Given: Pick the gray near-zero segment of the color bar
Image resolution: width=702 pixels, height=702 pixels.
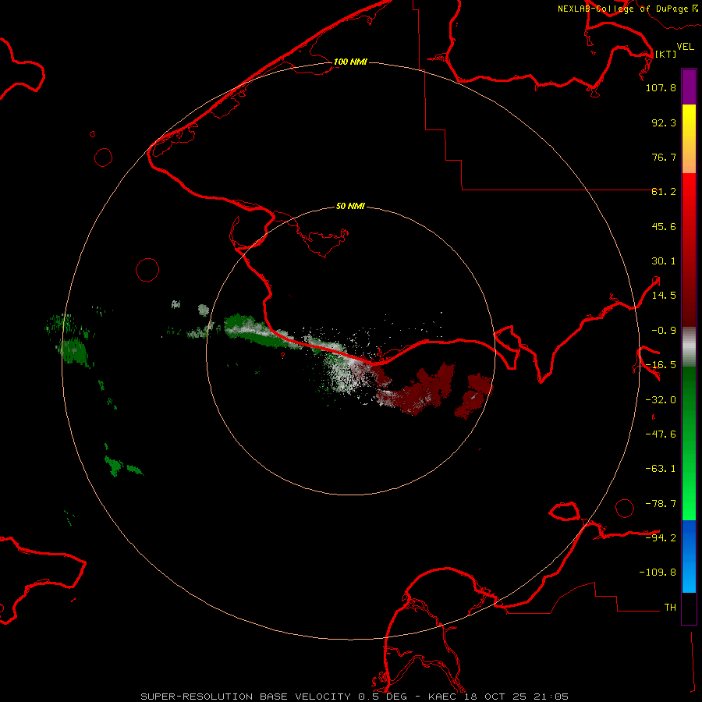Looking at the screenshot, I should click(689, 347).
